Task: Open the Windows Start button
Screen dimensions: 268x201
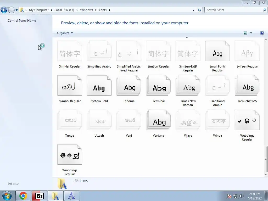Action: [7, 196]
